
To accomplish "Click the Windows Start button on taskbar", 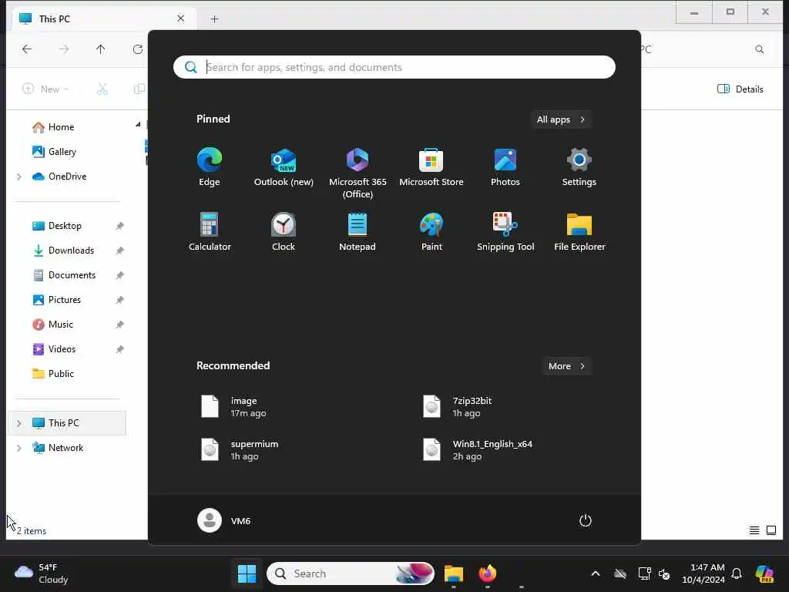I will pos(247,573).
